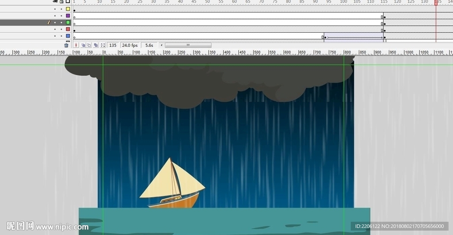Select the yellow top layer row
The image size is (453, 235).
tap(36, 9)
